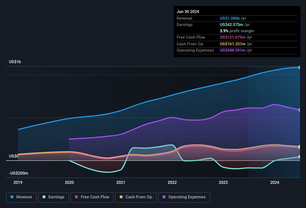306x208 pixels.
Task: Click the US$1b y-axis label
Action: click(x=15, y=62)
